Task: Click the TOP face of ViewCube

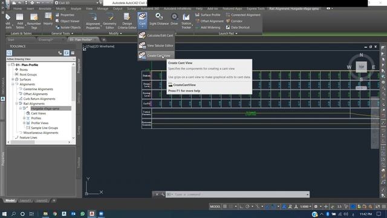Action: pyautogui.click(x=361, y=67)
